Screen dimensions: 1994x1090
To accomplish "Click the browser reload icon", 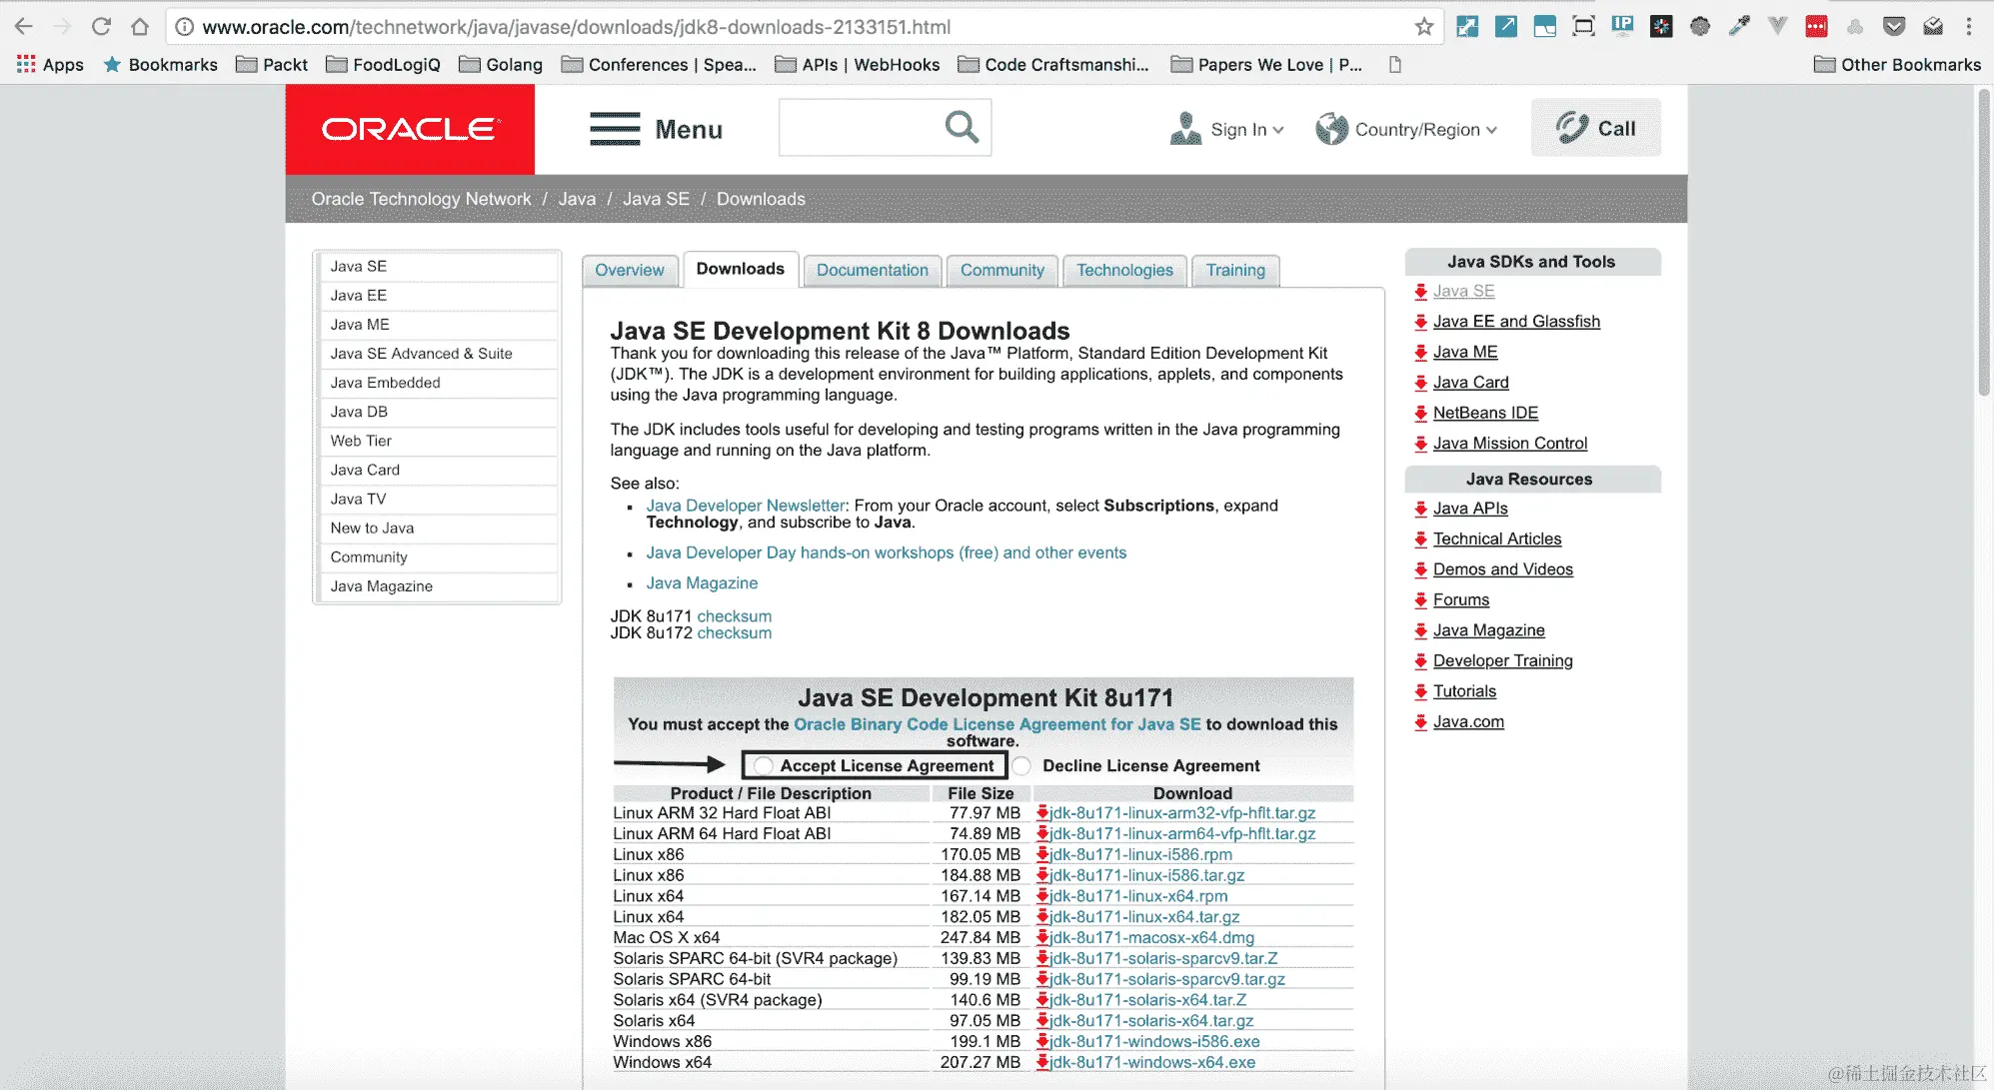I will (x=101, y=27).
